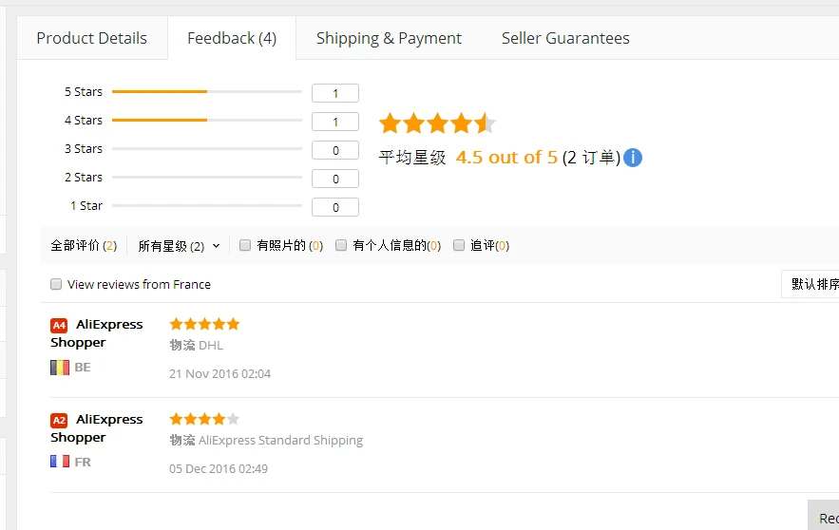Open the 所有星级 (2) star filter dropdown
The width and height of the screenshot is (839, 530).
[x=179, y=246]
